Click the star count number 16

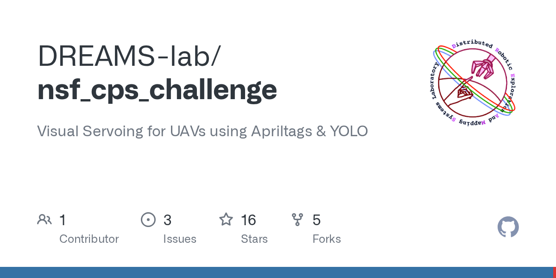point(248,220)
